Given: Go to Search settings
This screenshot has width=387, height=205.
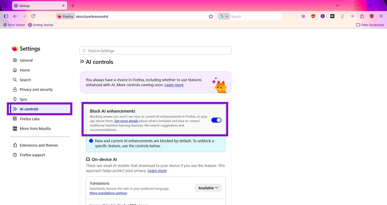Looking at the screenshot, I should (25, 80).
